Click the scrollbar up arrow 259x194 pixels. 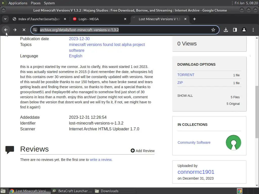point(257,38)
